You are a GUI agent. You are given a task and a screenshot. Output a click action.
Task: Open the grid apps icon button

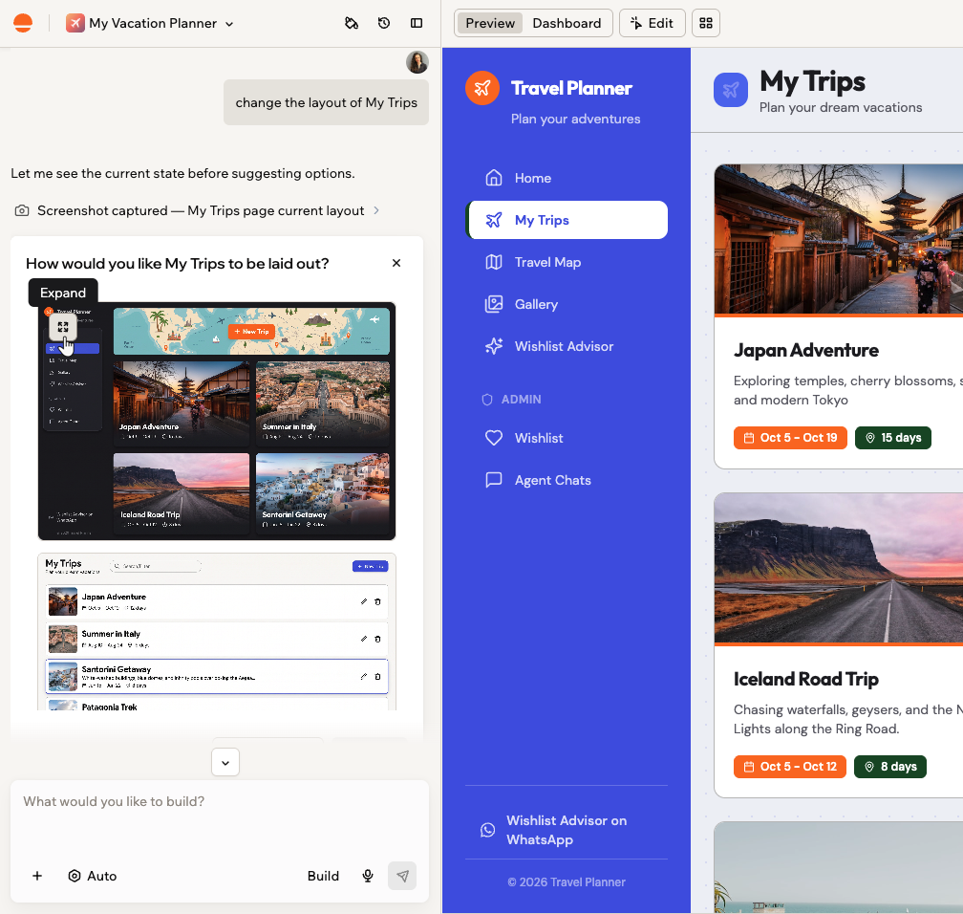tap(706, 23)
